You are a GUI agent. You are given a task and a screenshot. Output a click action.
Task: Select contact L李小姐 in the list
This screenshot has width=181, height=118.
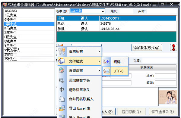coord(29,24)
